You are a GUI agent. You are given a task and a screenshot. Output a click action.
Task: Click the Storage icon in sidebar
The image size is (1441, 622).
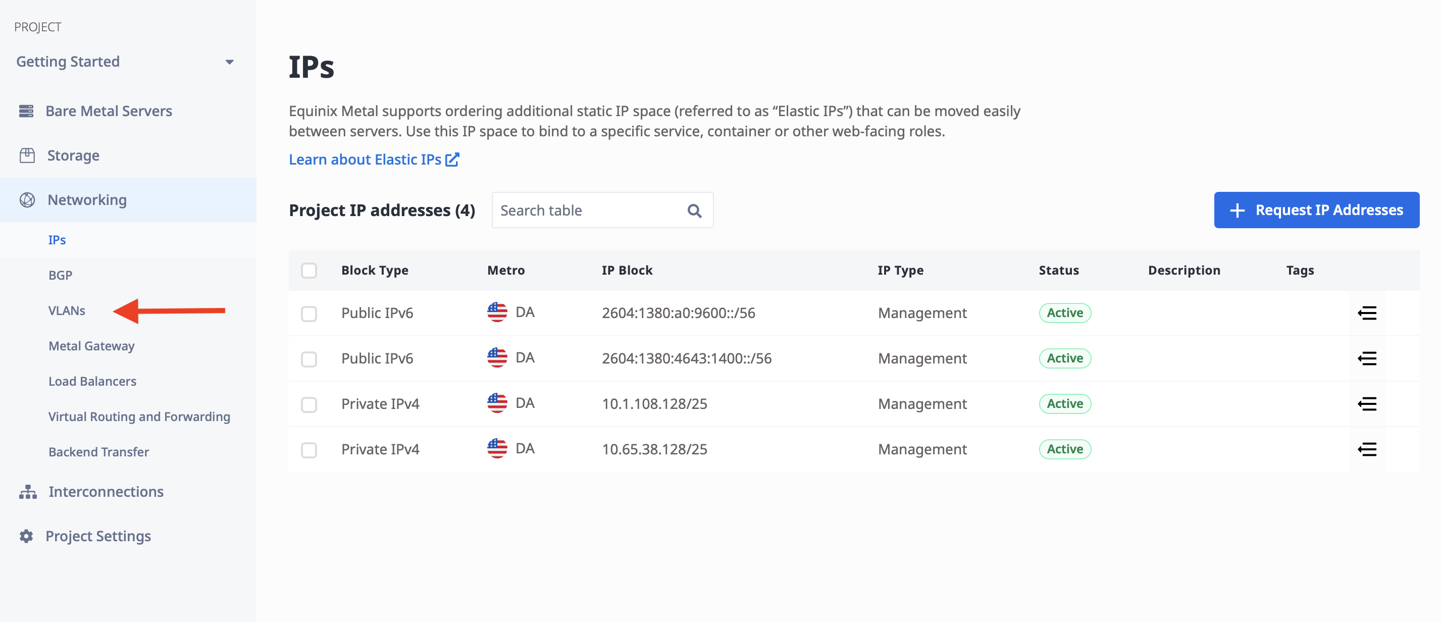pos(26,154)
